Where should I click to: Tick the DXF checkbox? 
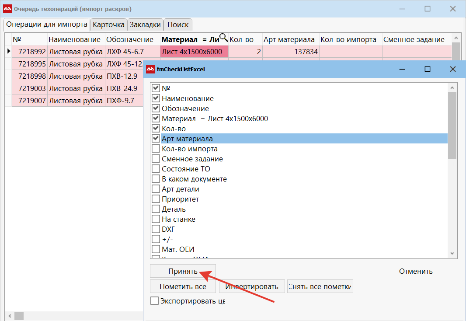[x=156, y=229]
